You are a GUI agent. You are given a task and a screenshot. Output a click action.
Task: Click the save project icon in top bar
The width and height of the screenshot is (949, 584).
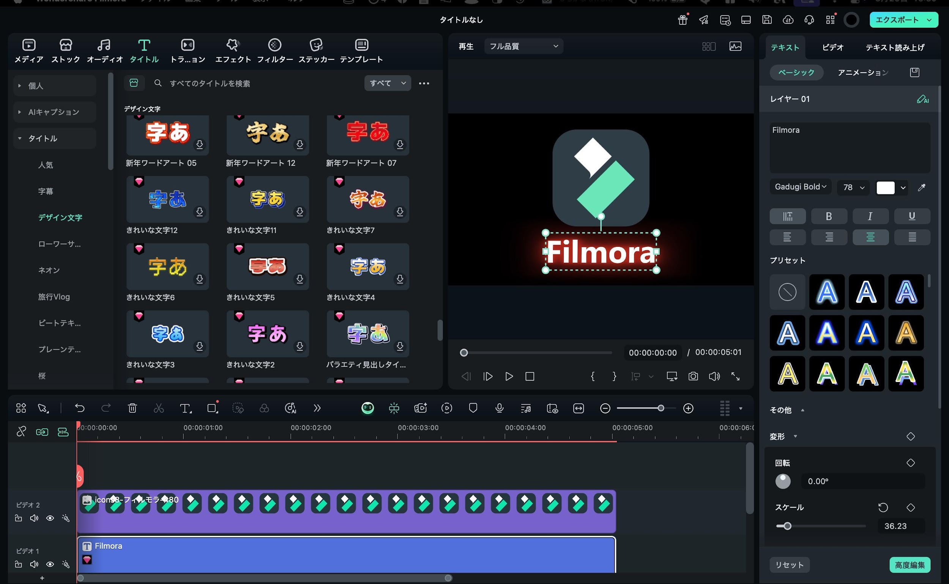coord(767,20)
